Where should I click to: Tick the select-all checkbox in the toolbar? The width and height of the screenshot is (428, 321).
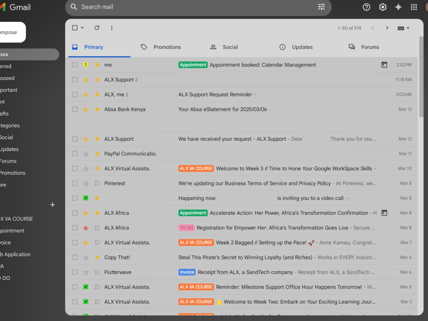(74, 28)
